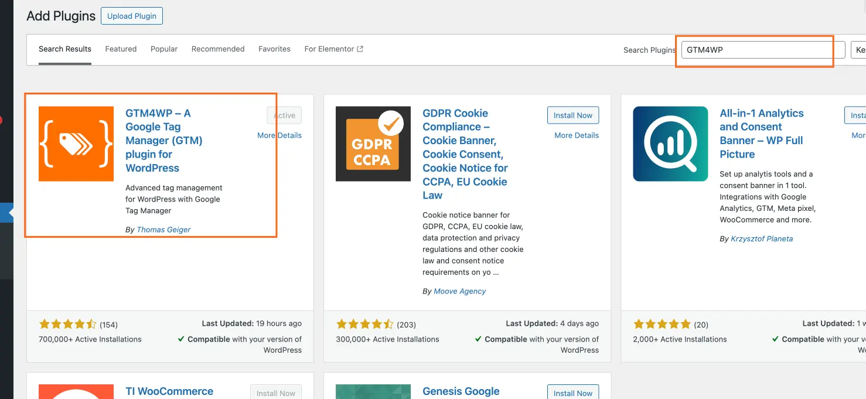This screenshot has width=866, height=399.
Task: Open the keyword search type dropdown
Action: 858,50
